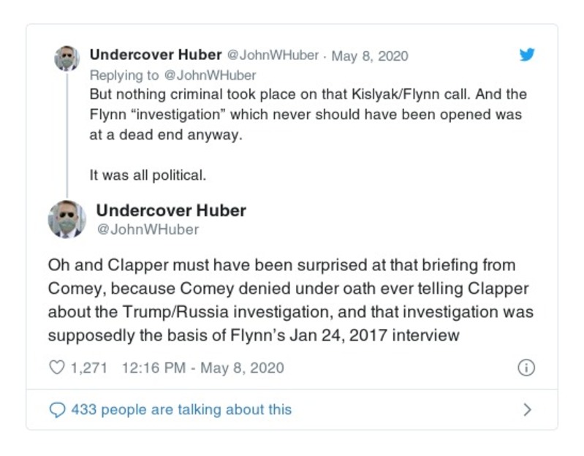Image resolution: width=584 pixels, height=456 pixels.
Task: Click the May 8, 2020 date on parent tweet
Action: click(370, 56)
